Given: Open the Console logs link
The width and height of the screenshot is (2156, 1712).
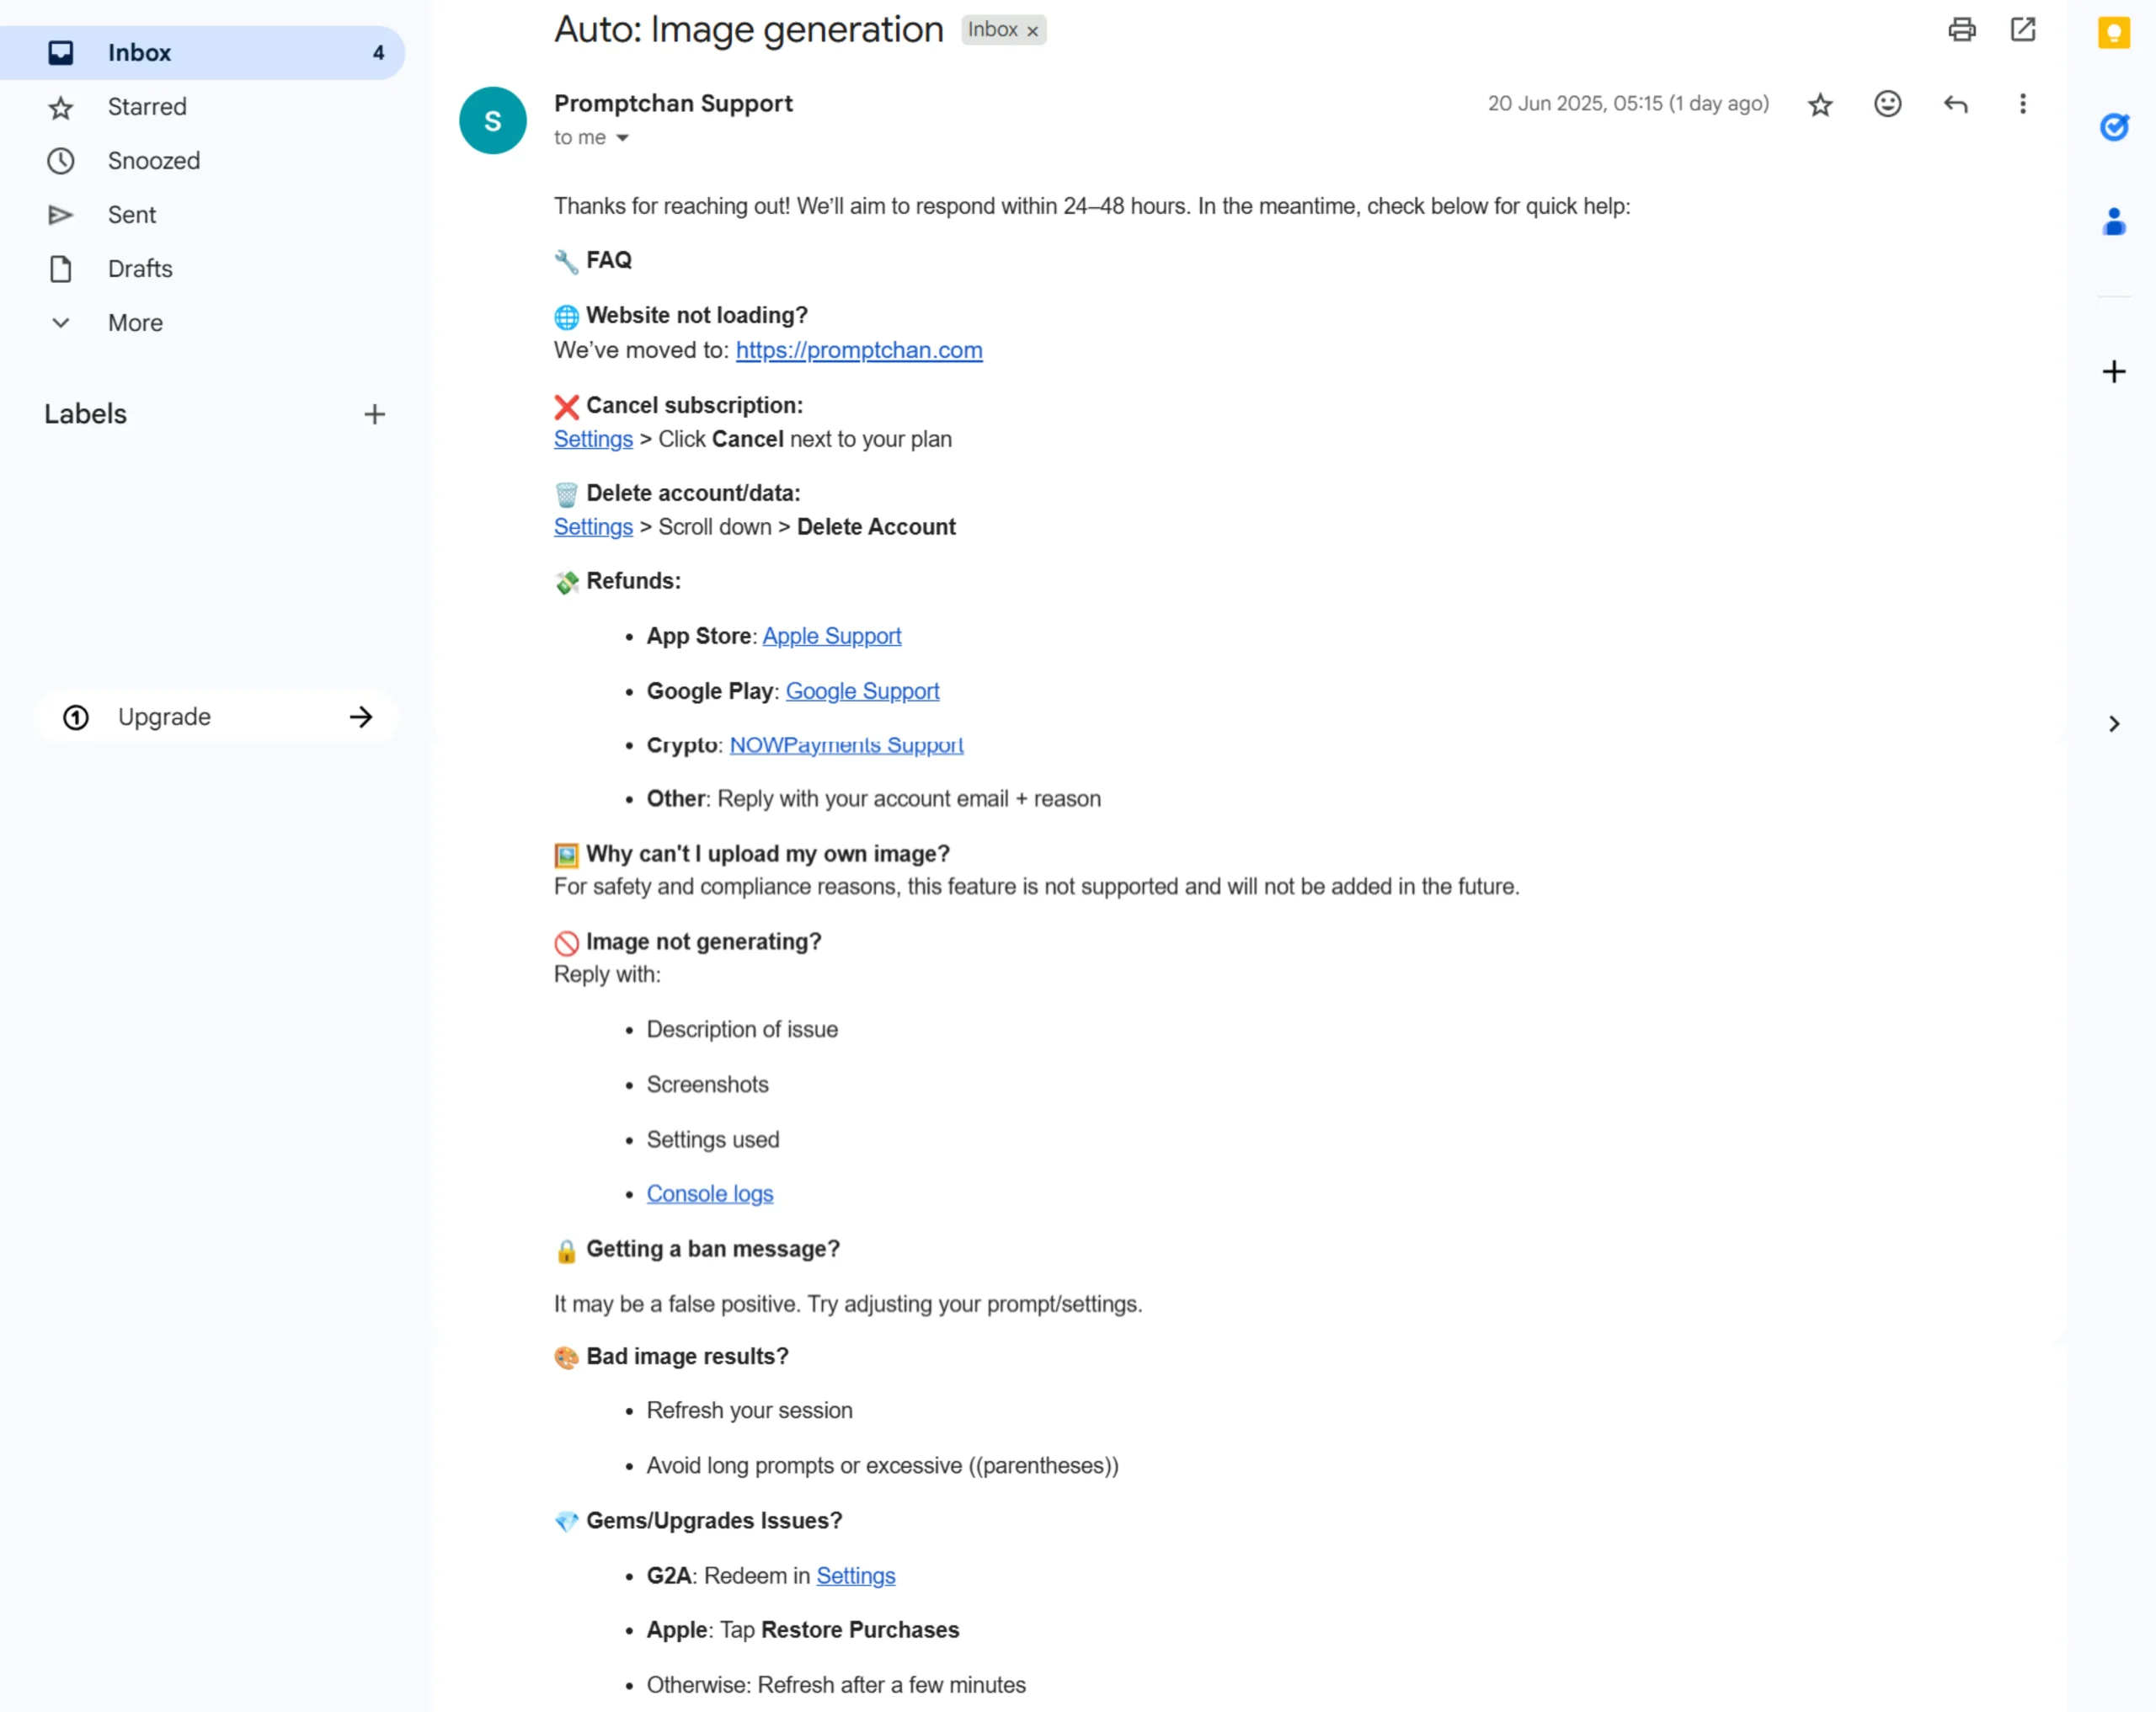Looking at the screenshot, I should coord(710,1193).
